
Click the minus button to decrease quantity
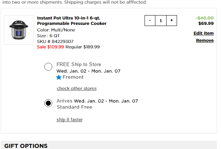tap(150, 21)
